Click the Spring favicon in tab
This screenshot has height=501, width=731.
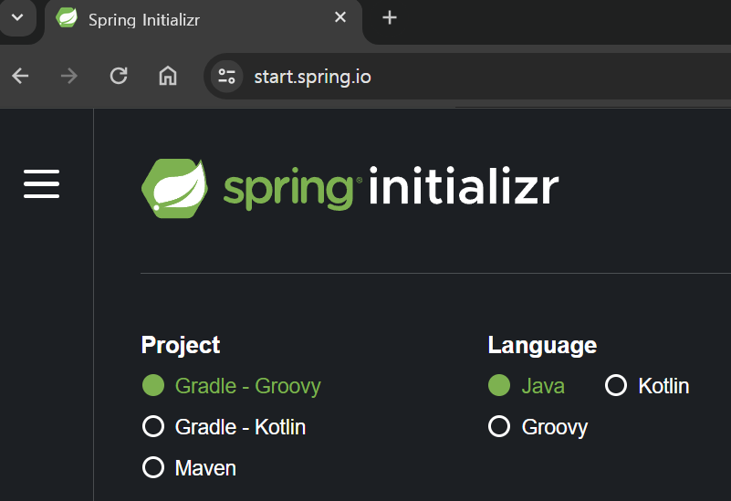point(67,18)
